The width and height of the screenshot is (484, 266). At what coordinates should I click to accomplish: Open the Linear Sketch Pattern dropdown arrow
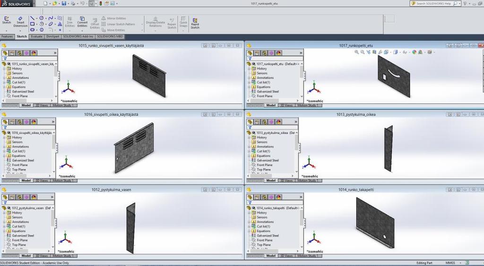point(142,25)
